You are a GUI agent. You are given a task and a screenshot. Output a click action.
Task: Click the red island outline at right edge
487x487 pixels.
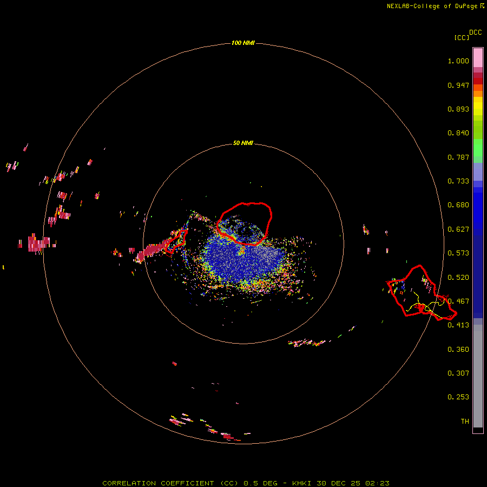click(421, 293)
